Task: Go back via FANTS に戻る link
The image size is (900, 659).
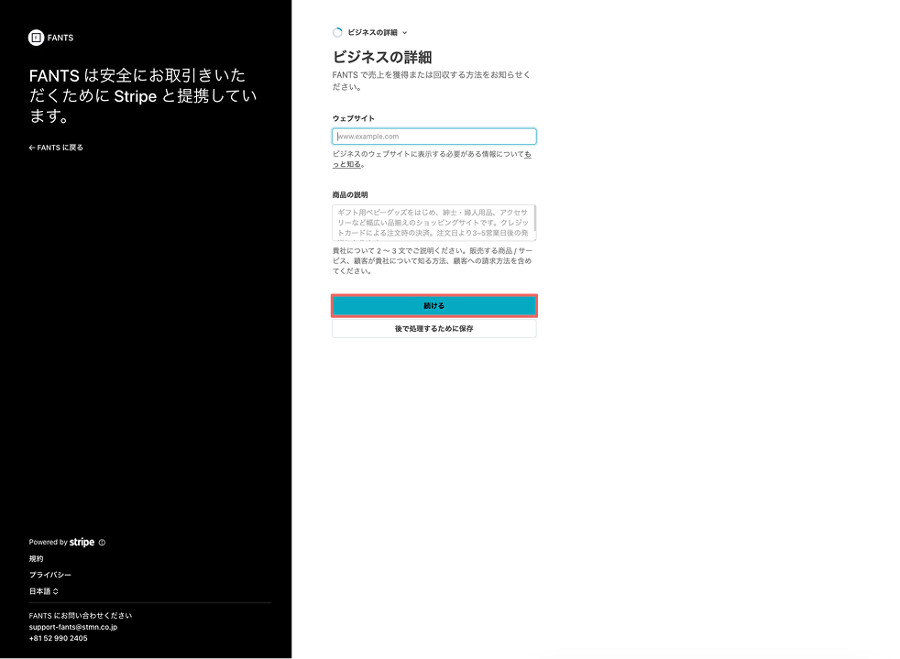Action: point(56,148)
